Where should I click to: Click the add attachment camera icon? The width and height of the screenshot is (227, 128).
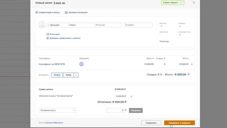tap(66, 12)
